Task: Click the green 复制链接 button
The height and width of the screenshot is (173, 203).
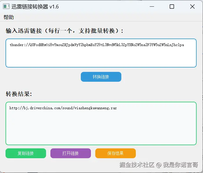Action: (x=26, y=153)
